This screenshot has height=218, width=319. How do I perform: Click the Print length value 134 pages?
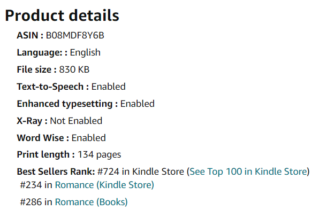[99, 155]
